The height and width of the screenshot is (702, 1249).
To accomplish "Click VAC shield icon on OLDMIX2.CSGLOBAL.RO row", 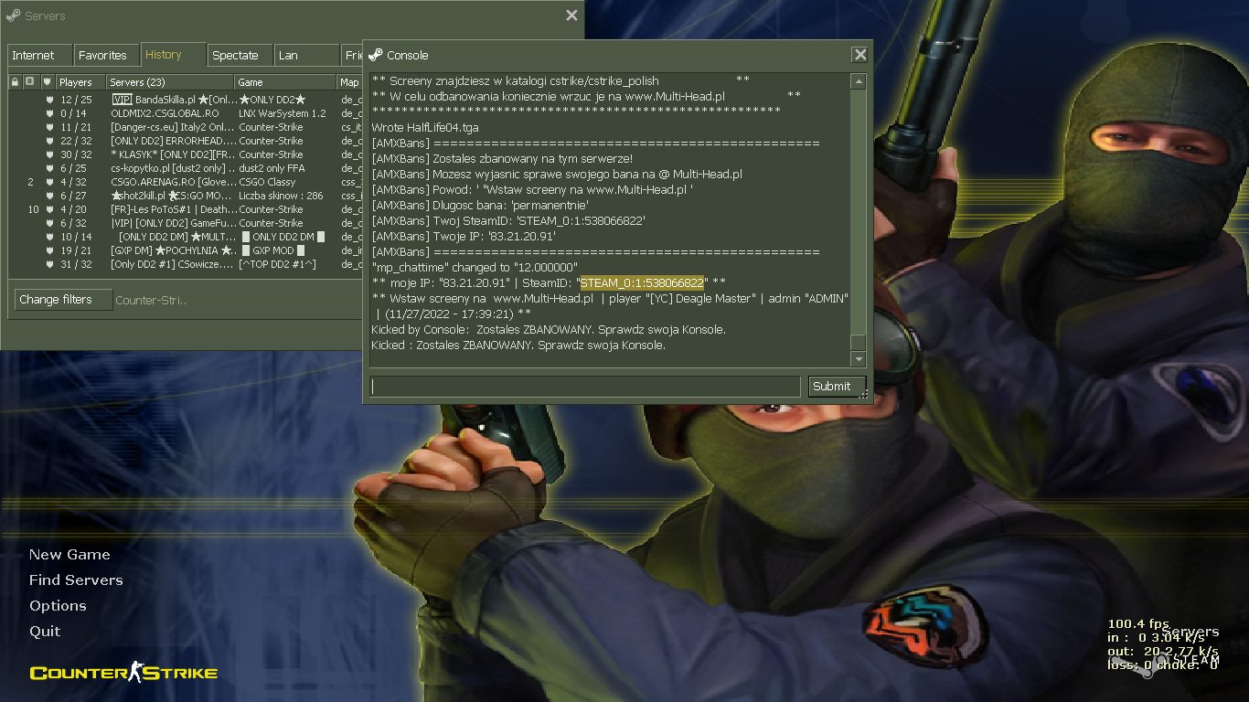I will (x=49, y=113).
